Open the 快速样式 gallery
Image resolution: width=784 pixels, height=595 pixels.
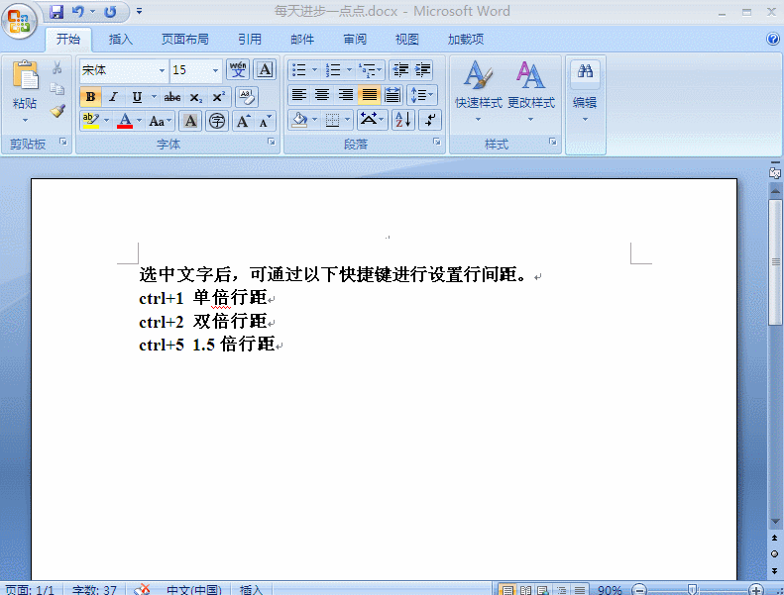click(x=478, y=90)
